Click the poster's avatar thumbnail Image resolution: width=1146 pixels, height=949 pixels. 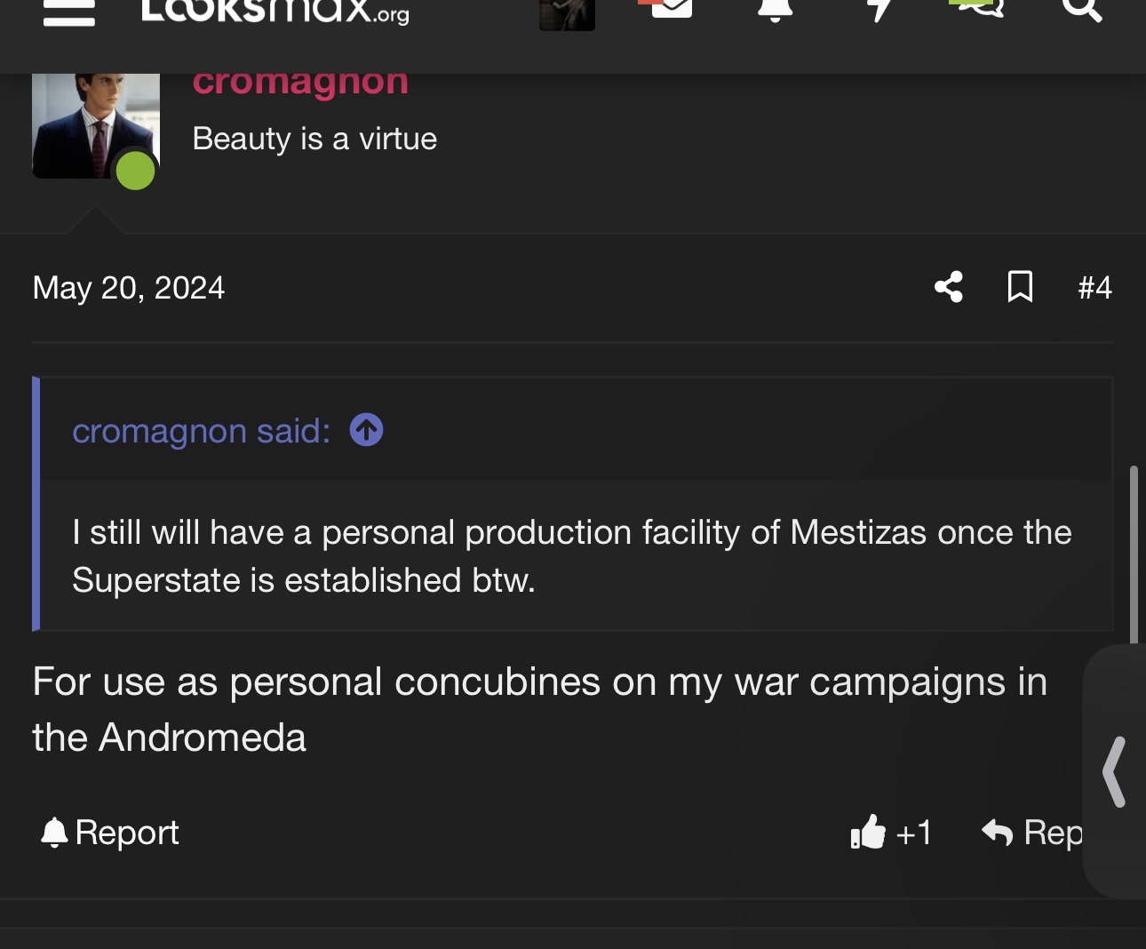96,126
